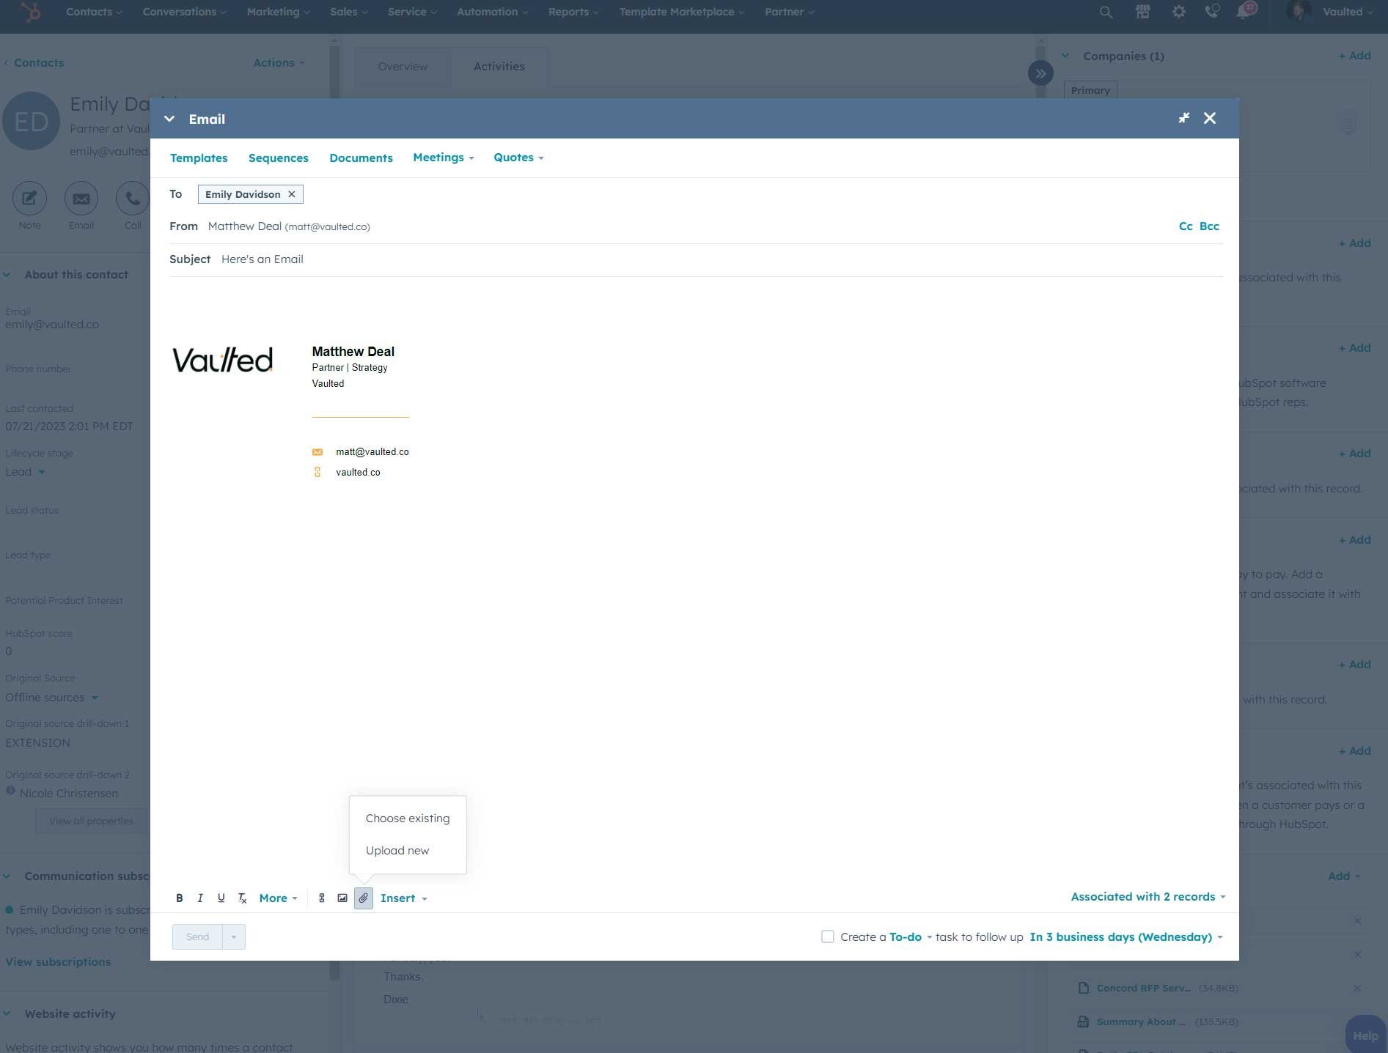
Task: Click the Concord RFP Serv file icon
Action: point(1083,988)
